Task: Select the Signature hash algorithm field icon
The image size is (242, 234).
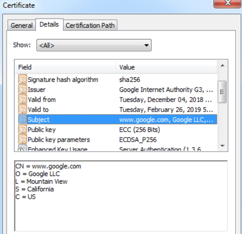Action: coord(23,79)
